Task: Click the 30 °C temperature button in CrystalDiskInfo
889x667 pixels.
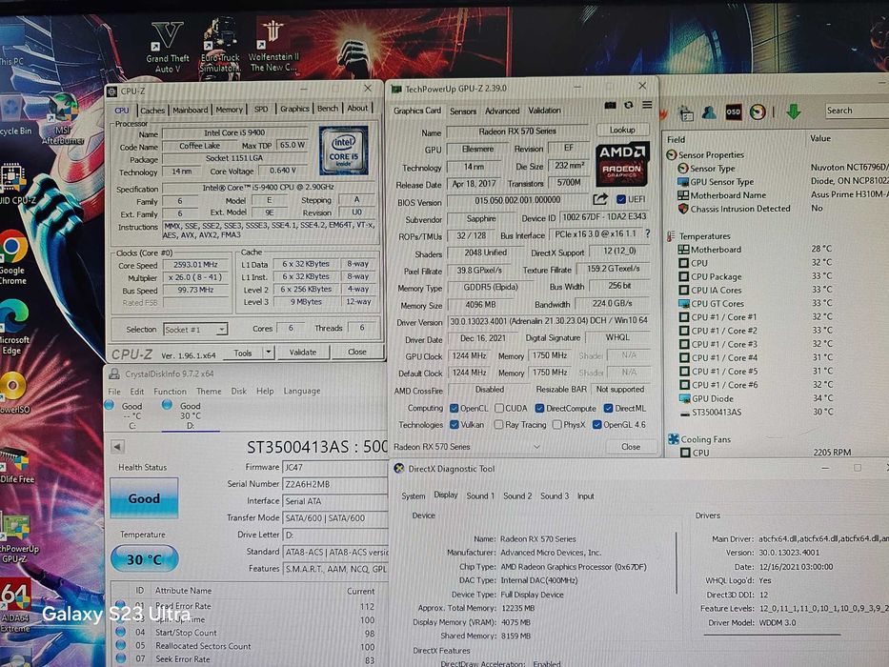Action: (144, 559)
